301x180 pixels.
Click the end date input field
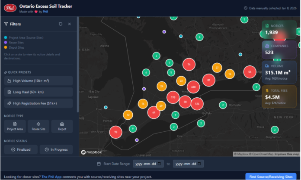188,164
